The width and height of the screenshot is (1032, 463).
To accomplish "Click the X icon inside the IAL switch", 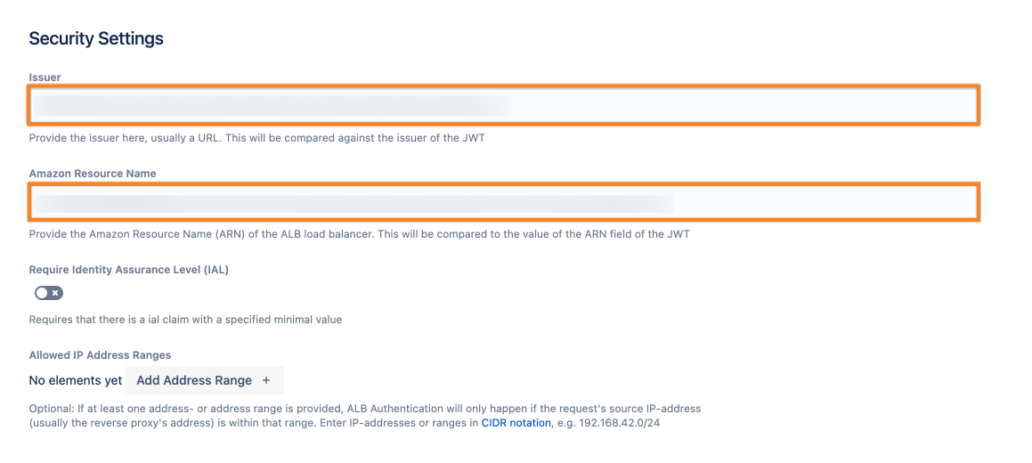I will pos(56,293).
